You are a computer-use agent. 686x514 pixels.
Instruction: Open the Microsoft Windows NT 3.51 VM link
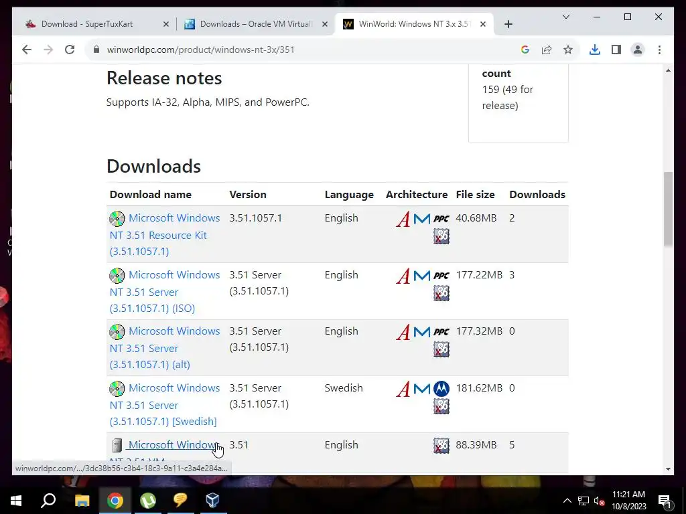tap(172, 445)
